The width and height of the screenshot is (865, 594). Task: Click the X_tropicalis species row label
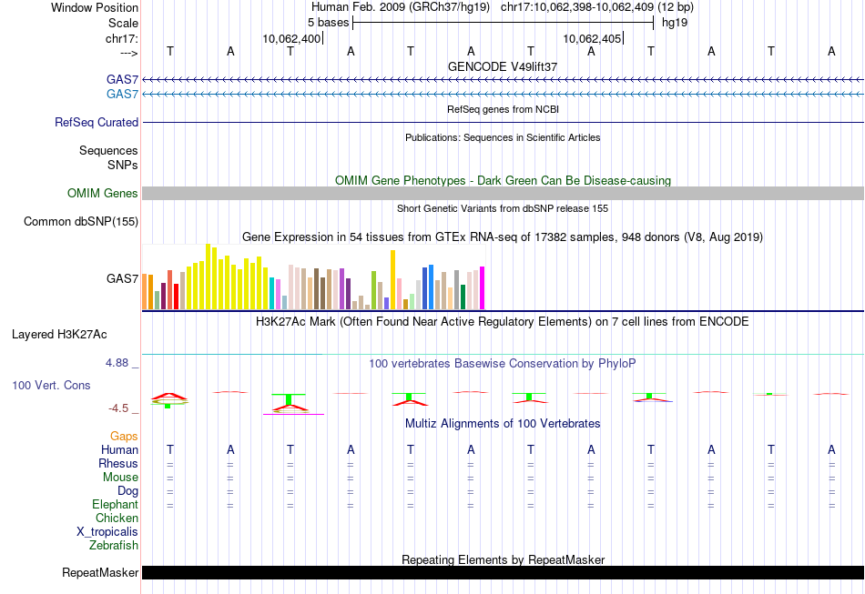tap(107, 532)
